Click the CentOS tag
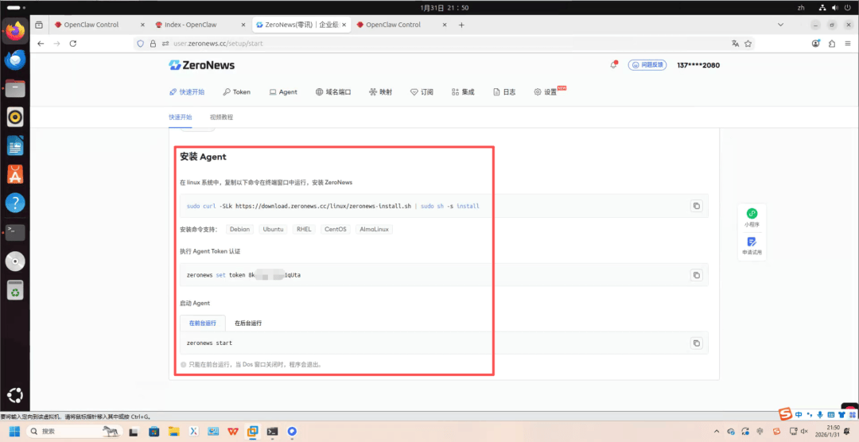859x442 pixels. [x=336, y=230]
